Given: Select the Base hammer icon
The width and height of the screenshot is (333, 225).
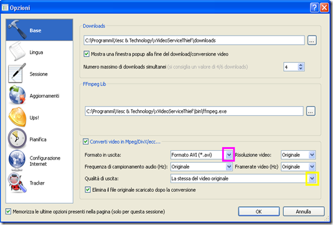Looking at the screenshot, I should coord(17,29).
